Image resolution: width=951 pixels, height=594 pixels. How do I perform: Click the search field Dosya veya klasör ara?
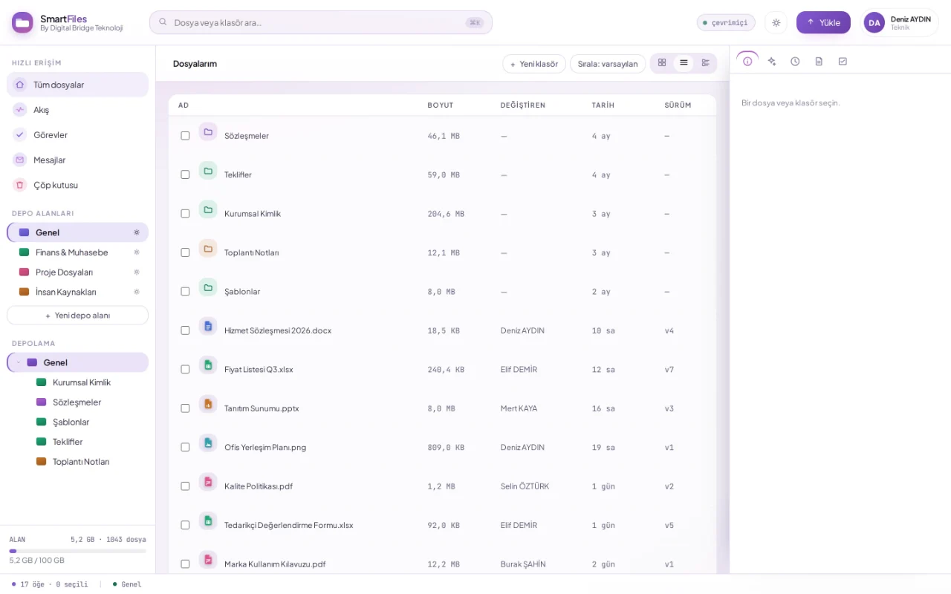[x=321, y=22]
